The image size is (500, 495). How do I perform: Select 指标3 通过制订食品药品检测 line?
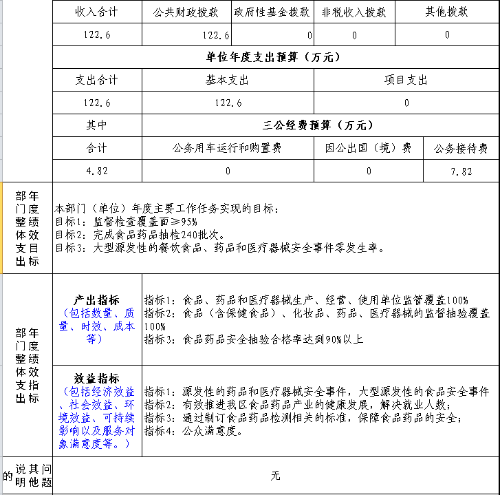(303, 418)
